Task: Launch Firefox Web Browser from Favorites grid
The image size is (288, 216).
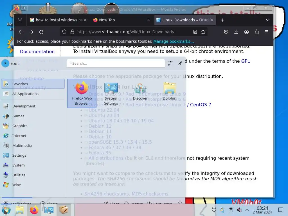Action: [x=82, y=93]
